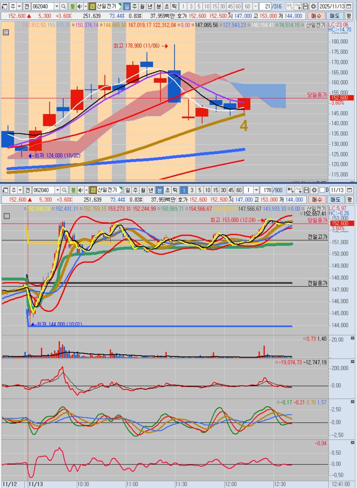Click the green 통 button in the daily chart toolbar

72,6
